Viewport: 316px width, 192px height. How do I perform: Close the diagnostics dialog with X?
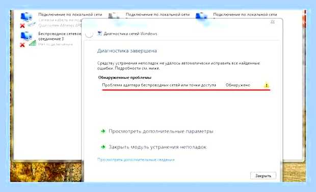(x=273, y=22)
